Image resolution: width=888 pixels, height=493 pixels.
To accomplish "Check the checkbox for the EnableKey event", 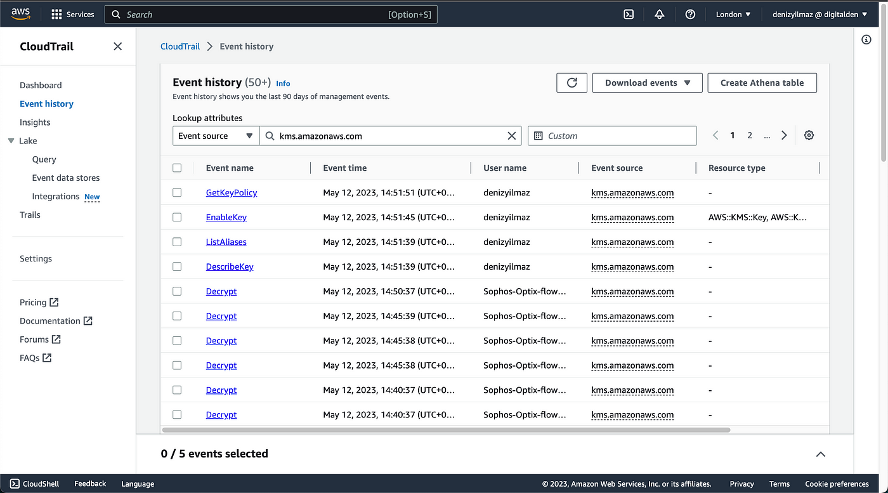I will point(177,217).
